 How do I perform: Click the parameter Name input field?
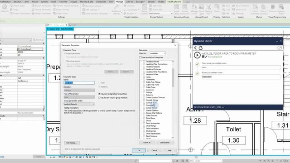coord(79,83)
